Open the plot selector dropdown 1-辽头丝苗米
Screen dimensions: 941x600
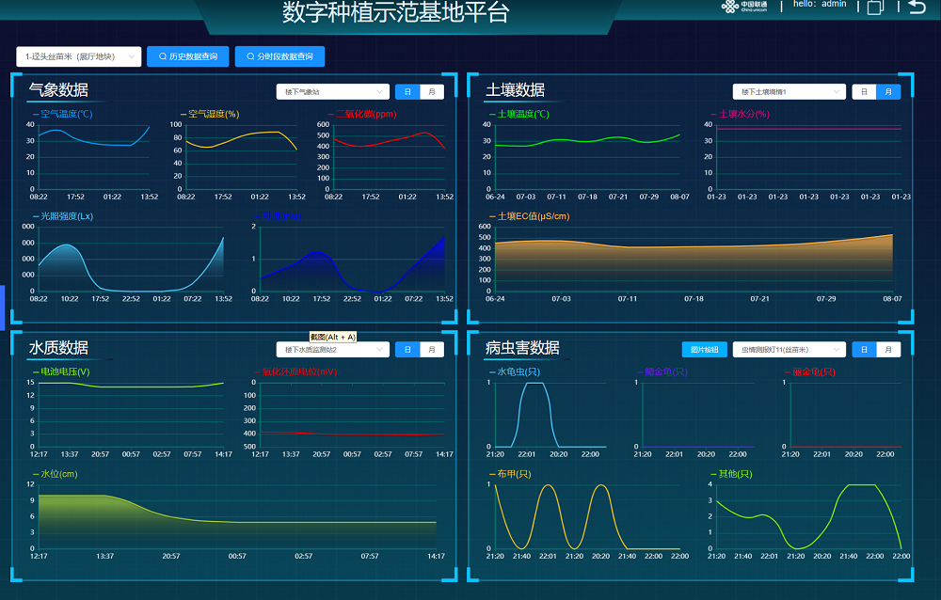(x=79, y=56)
